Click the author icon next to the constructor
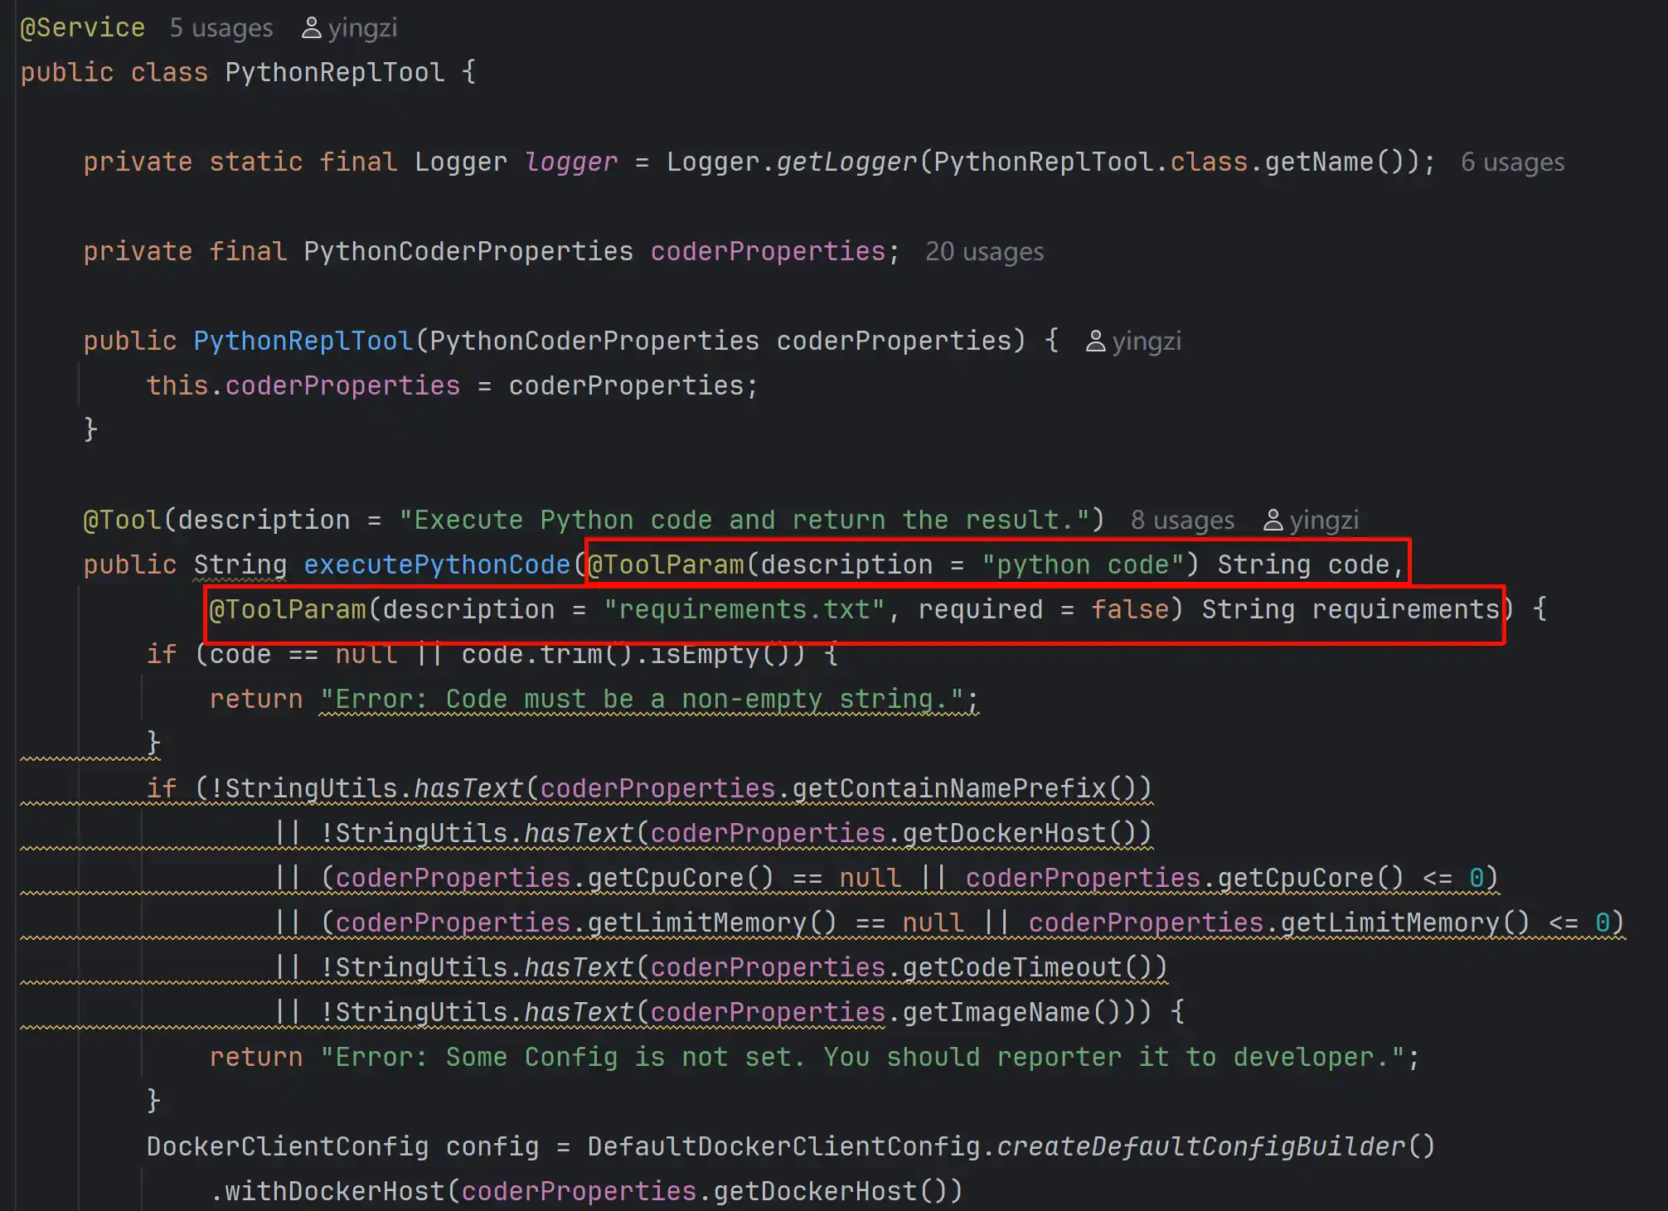1668x1211 pixels. coord(1095,342)
